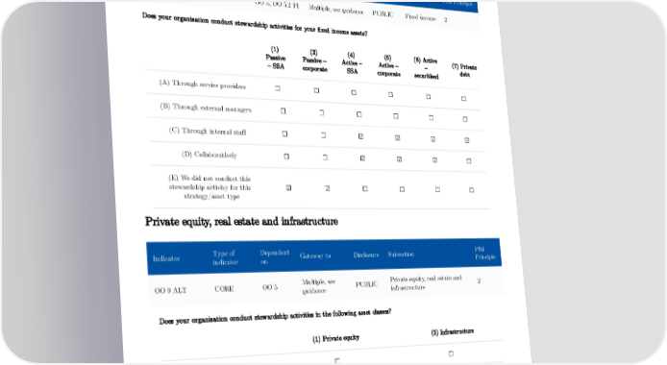The width and height of the screenshot is (667, 365).
Task: Select the Subsection column header
Action: click(x=401, y=255)
